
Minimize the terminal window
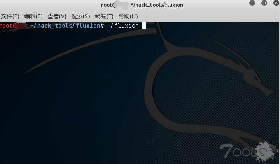coord(252,3)
